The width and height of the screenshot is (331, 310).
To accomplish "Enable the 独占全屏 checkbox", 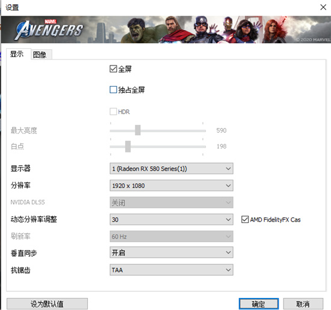I will (x=113, y=90).
